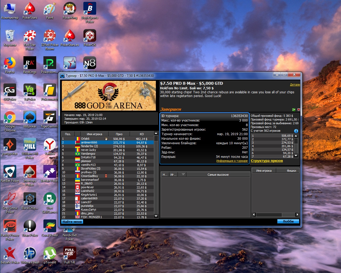Open the Детали link

295,85
